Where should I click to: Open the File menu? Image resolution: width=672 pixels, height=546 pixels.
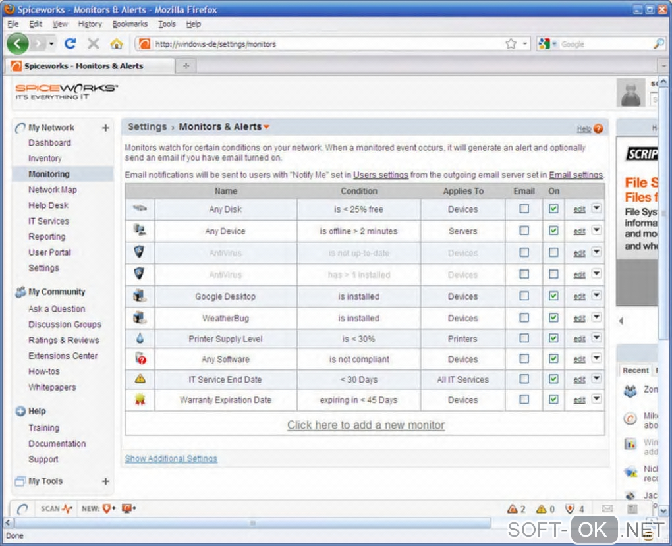13,24
